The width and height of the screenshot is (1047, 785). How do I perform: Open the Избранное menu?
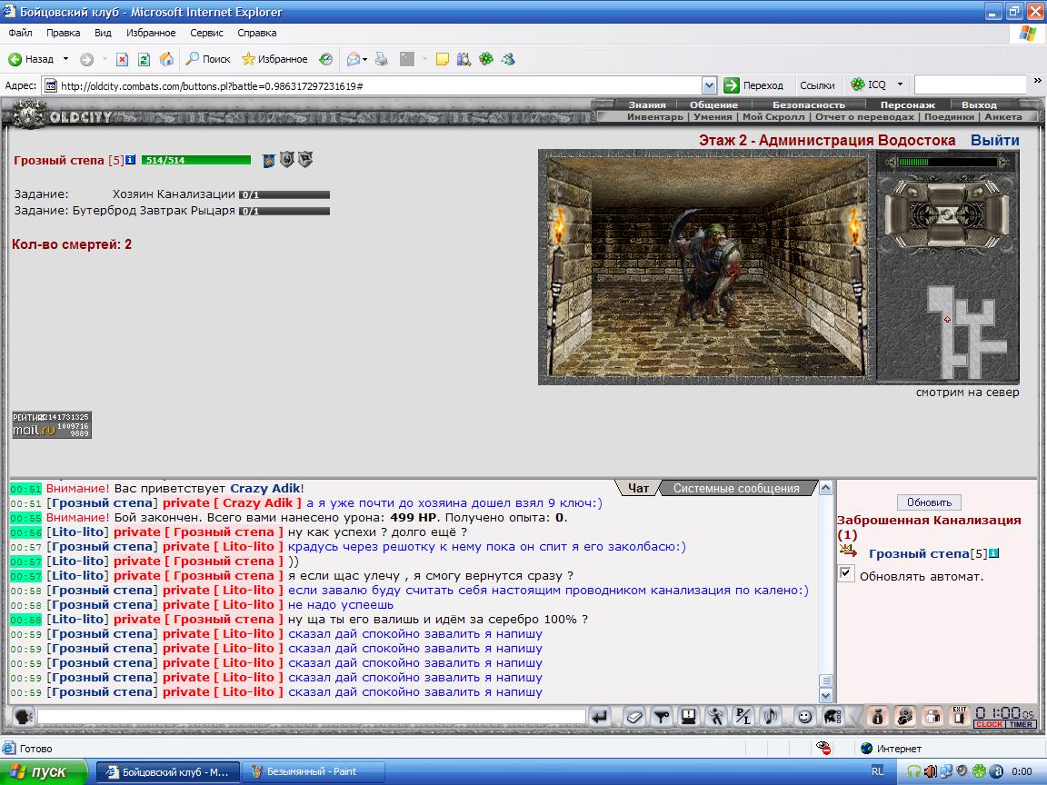click(151, 33)
